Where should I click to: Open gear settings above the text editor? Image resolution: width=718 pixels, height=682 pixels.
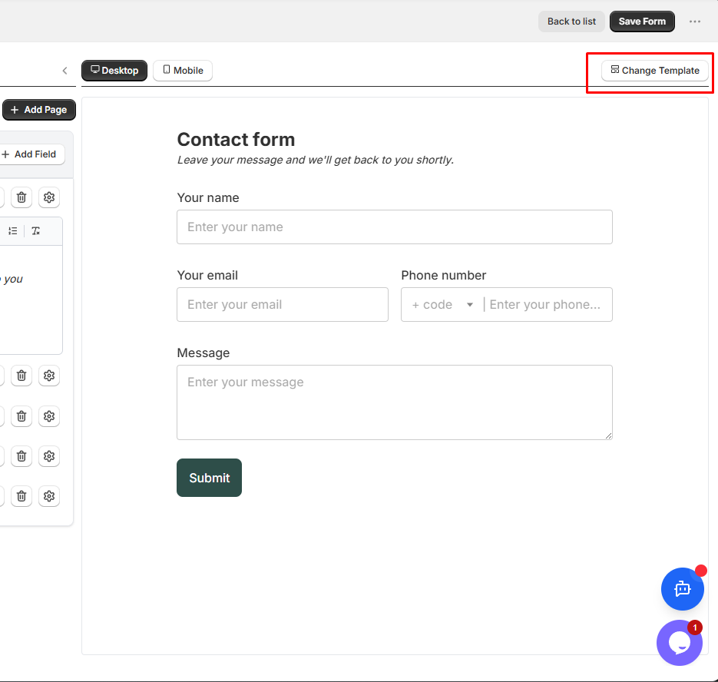coord(49,197)
